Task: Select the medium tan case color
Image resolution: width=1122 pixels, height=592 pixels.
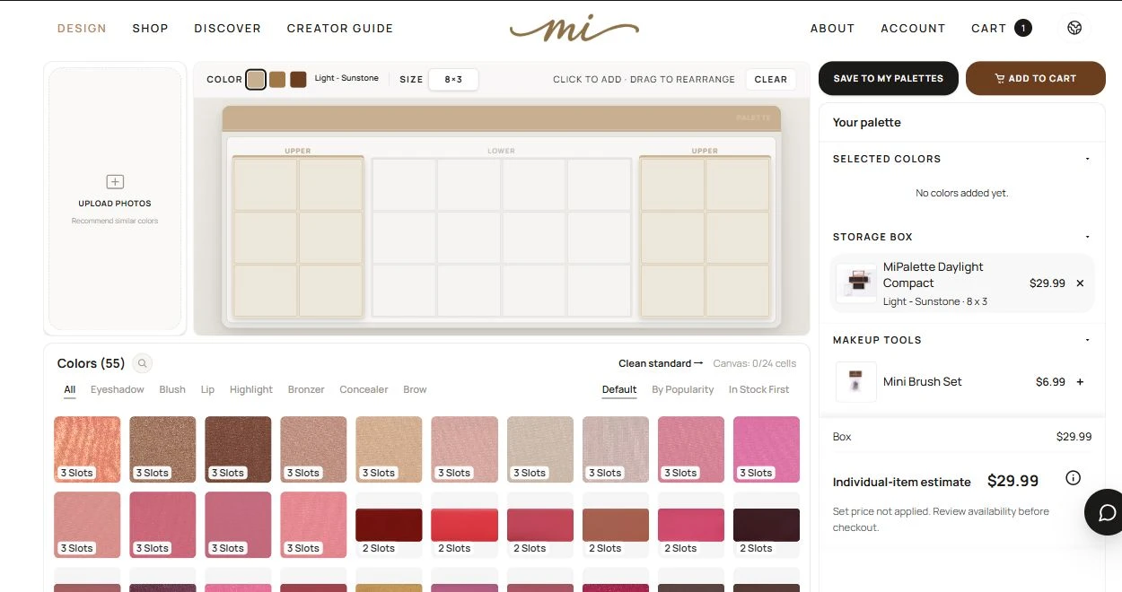Action: pyautogui.click(x=277, y=79)
